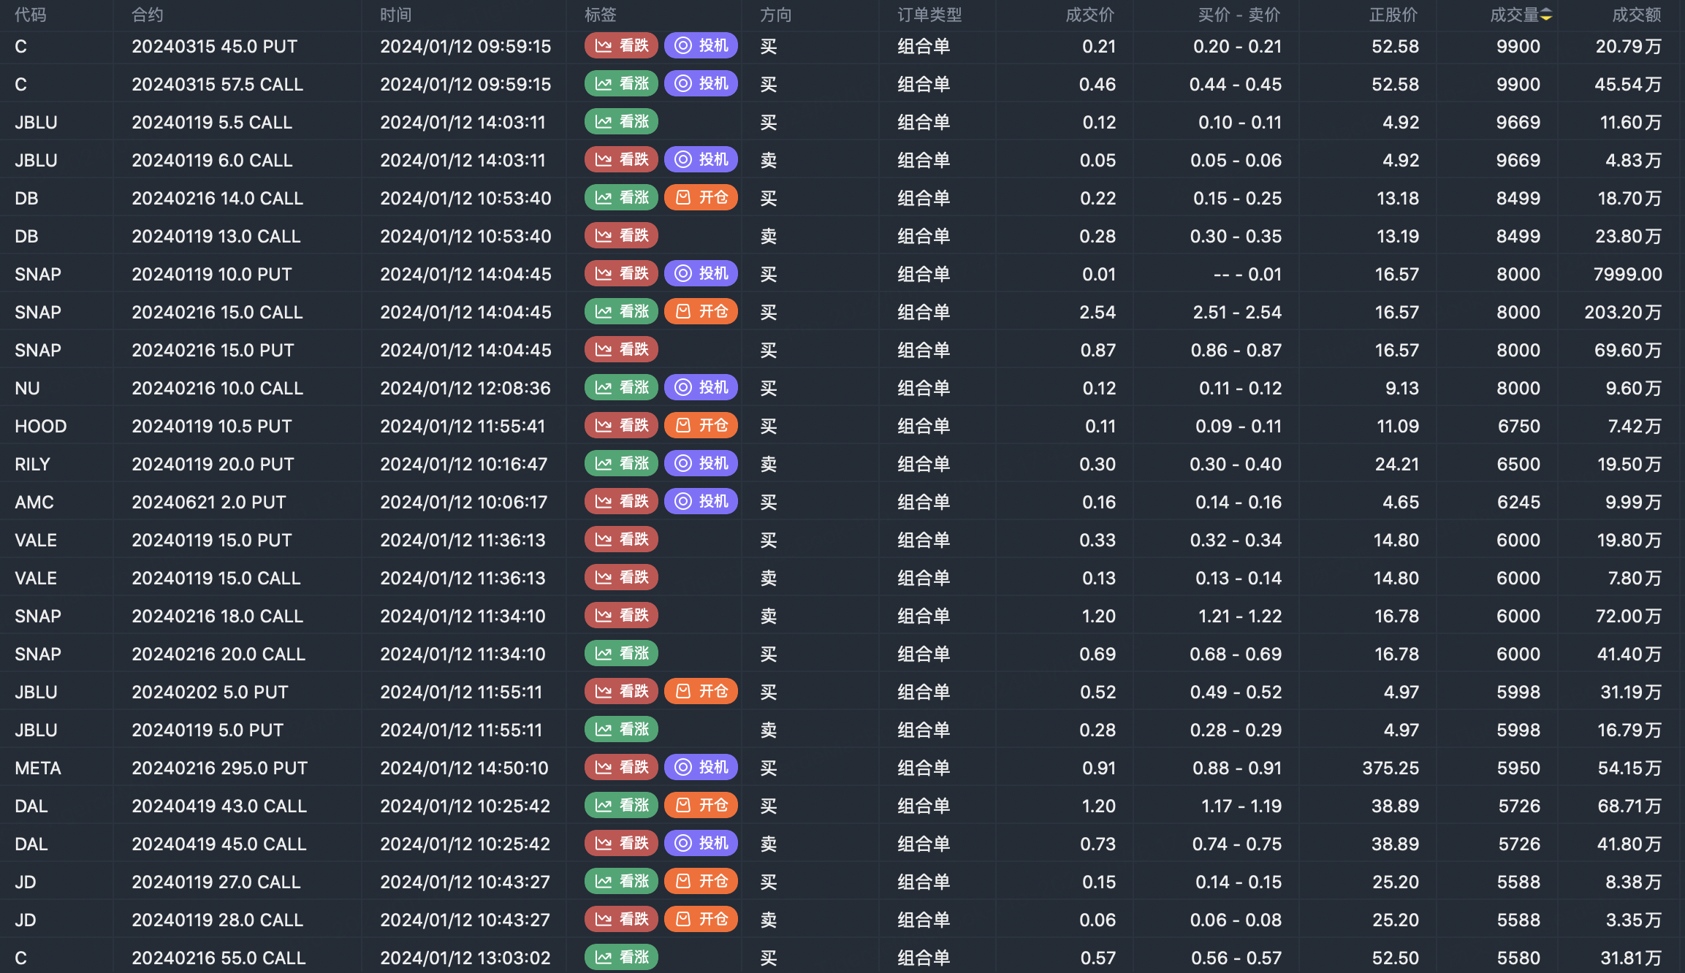Sort by 成交额 column header

pyautogui.click(x=1636, y=15)
